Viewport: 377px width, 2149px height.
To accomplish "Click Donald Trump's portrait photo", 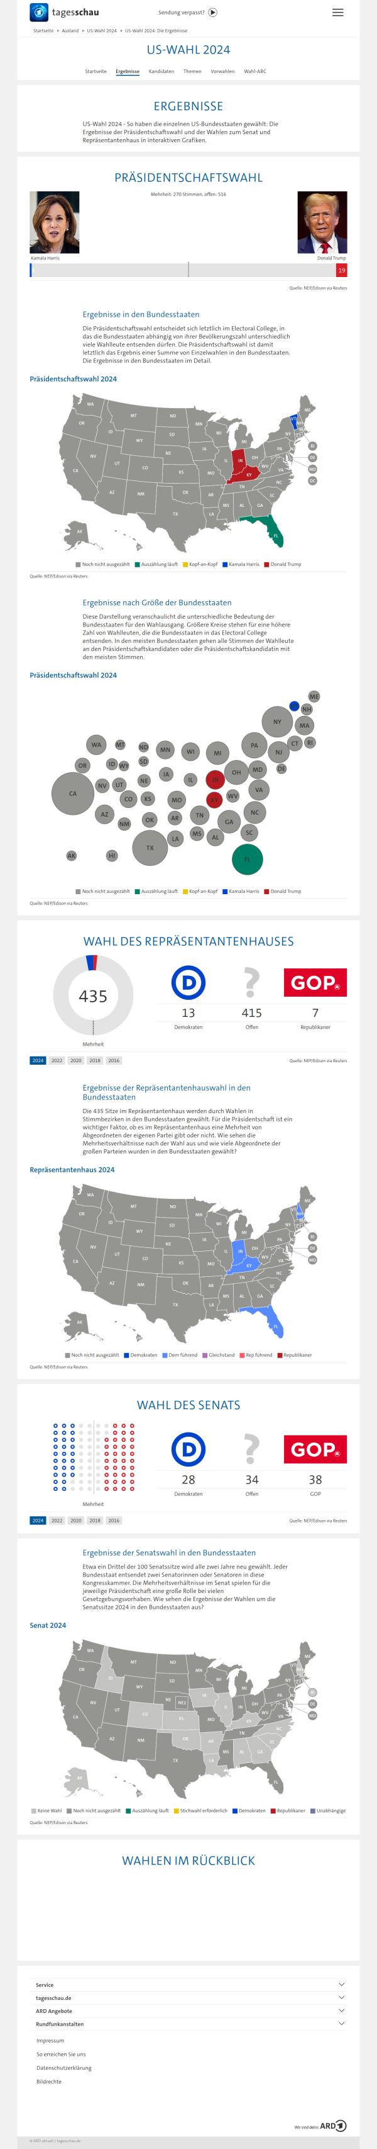I will (322, 222).
